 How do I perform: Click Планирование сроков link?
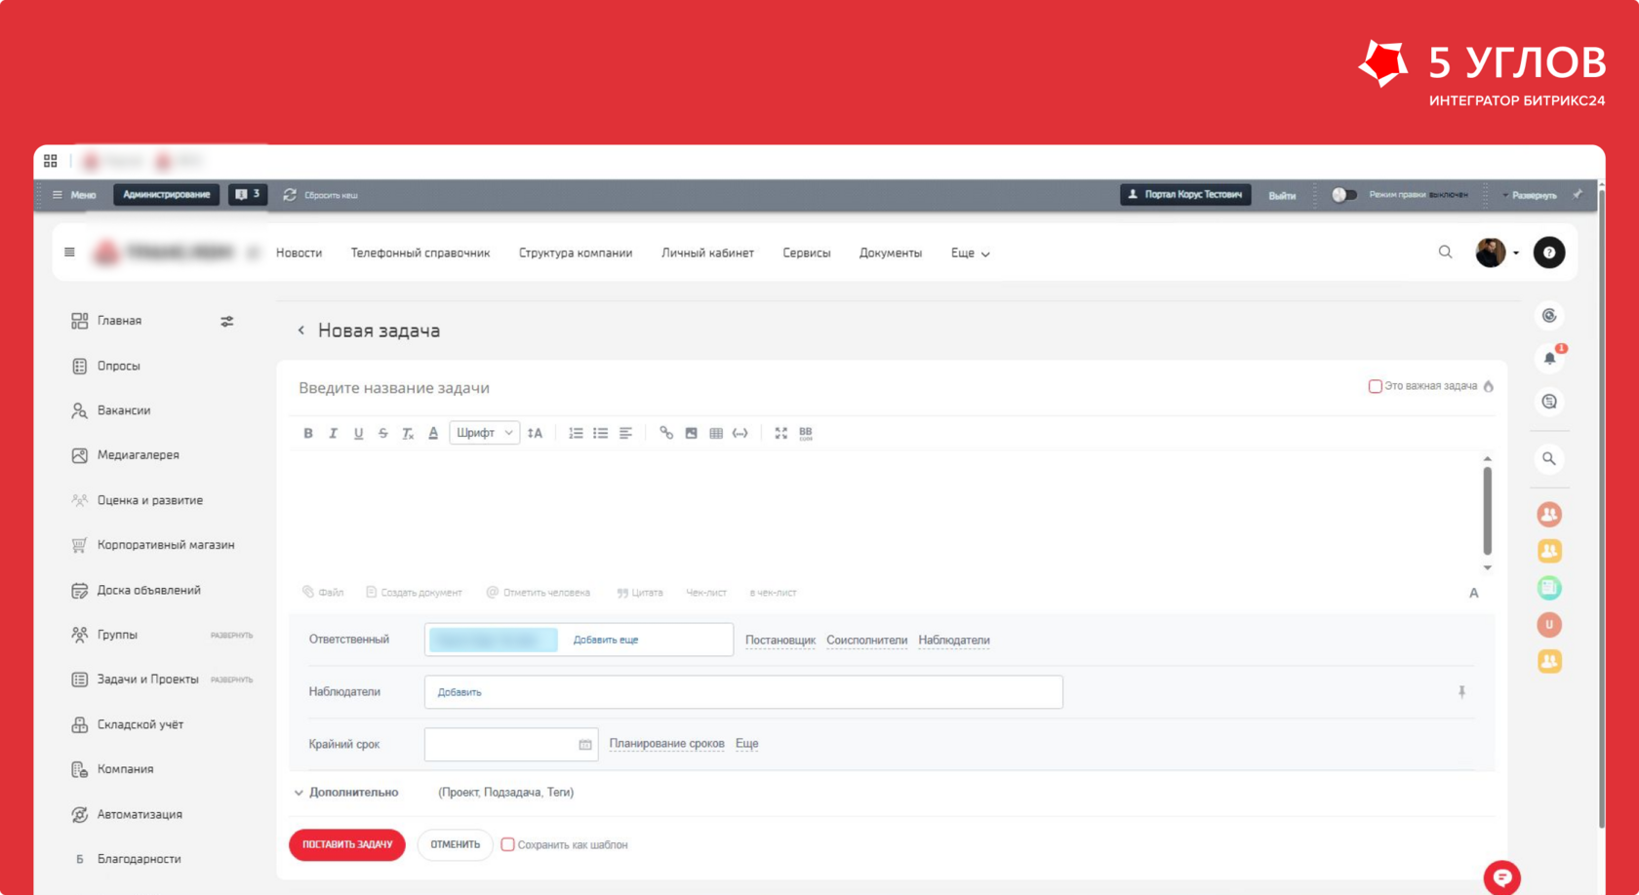click(666, 744)
